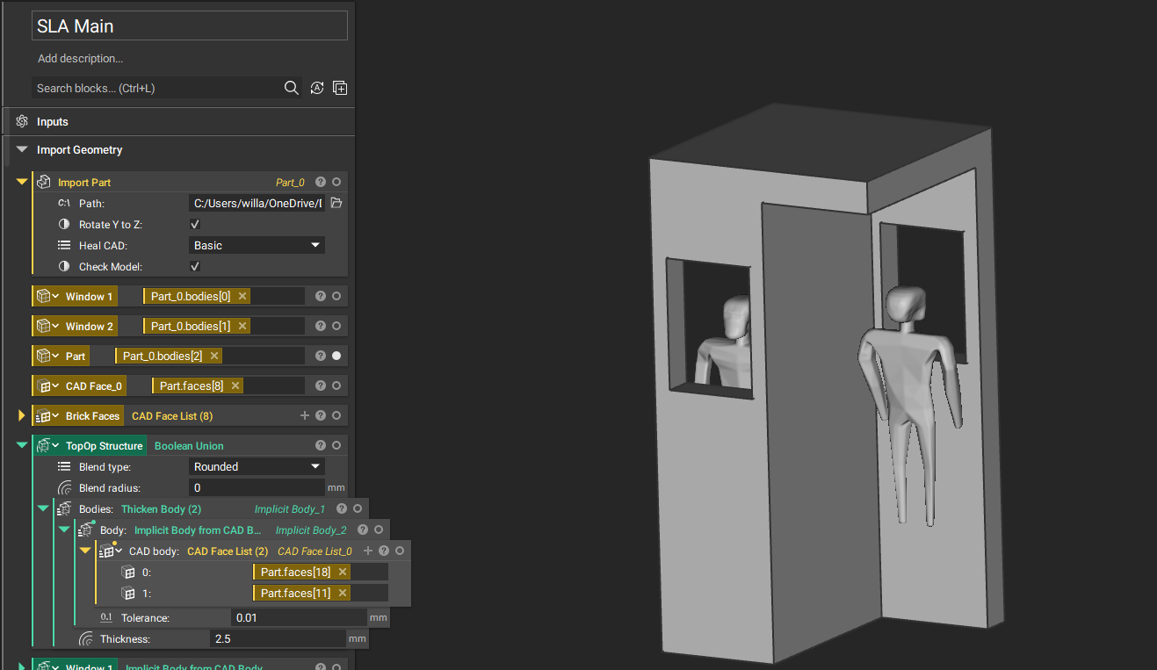Open help for the CAD Face_0 variable
The height and width of the screenshot is (670, 1157).
[321, 385]
